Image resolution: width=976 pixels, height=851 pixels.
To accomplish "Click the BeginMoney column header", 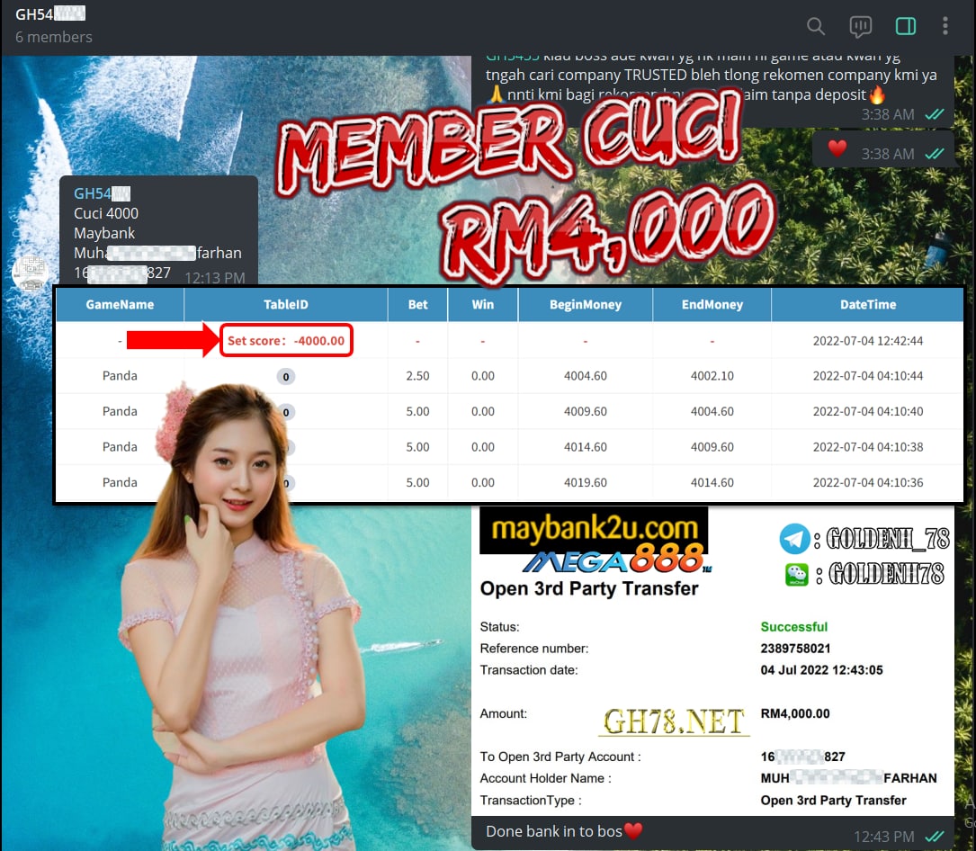I will point(585,304).
